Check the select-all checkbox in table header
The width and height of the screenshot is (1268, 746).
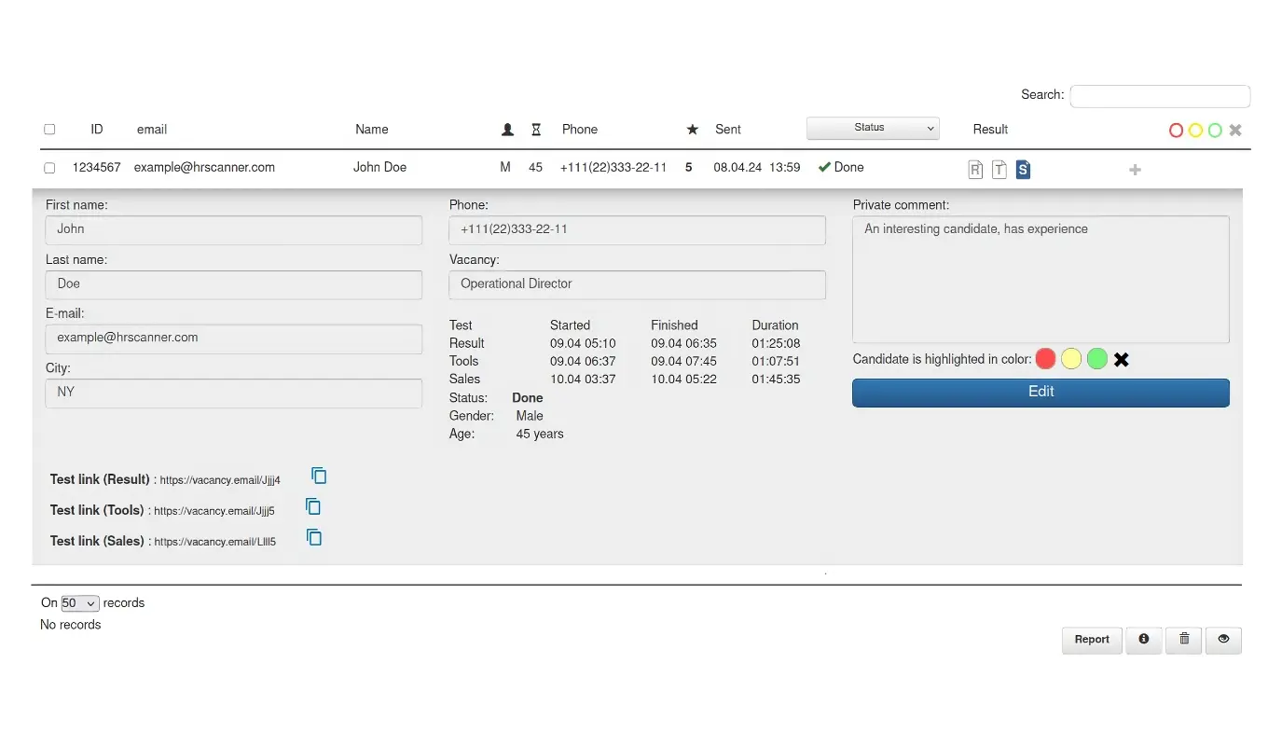(x=49, y=130)
